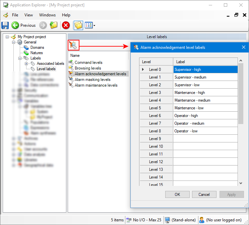Collapse the Labels tree node
249x225 pixels.
pyautogui.click(x=20, y=58)
